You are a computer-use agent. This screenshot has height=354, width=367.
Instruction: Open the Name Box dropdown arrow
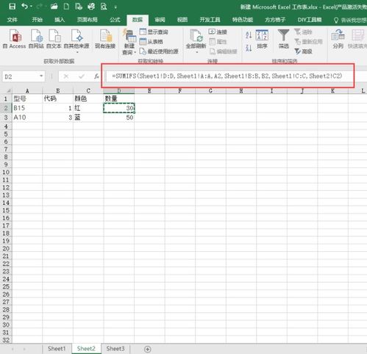tap(41, 76)
